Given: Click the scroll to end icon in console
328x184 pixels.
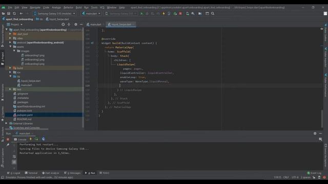Looking at the screenshot, I should pos(14,162).
